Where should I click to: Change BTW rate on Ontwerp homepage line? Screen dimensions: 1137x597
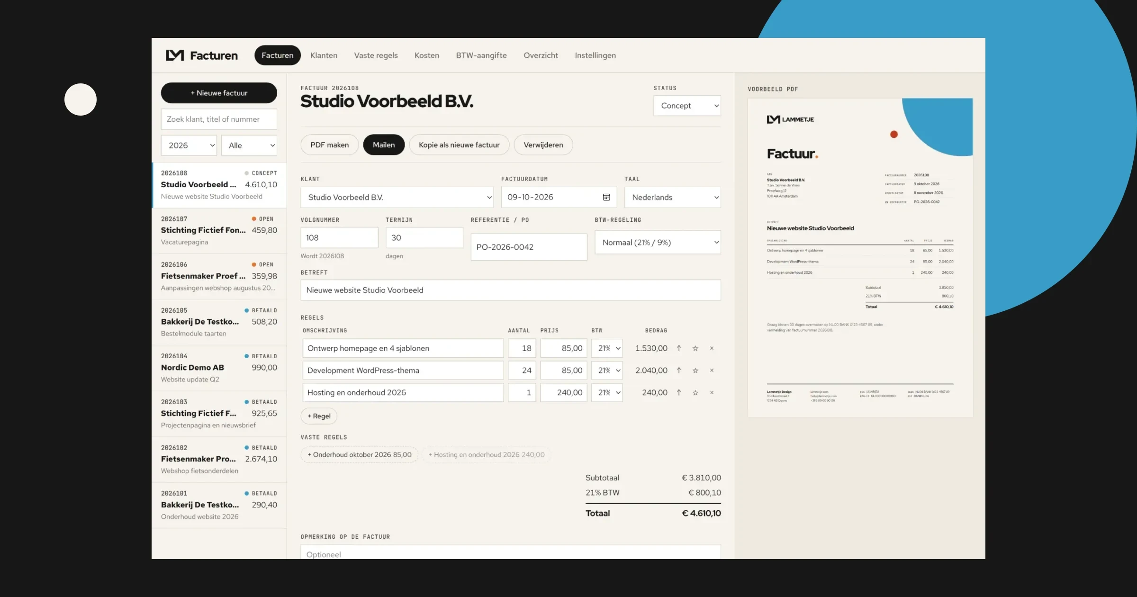pos(607,348)
